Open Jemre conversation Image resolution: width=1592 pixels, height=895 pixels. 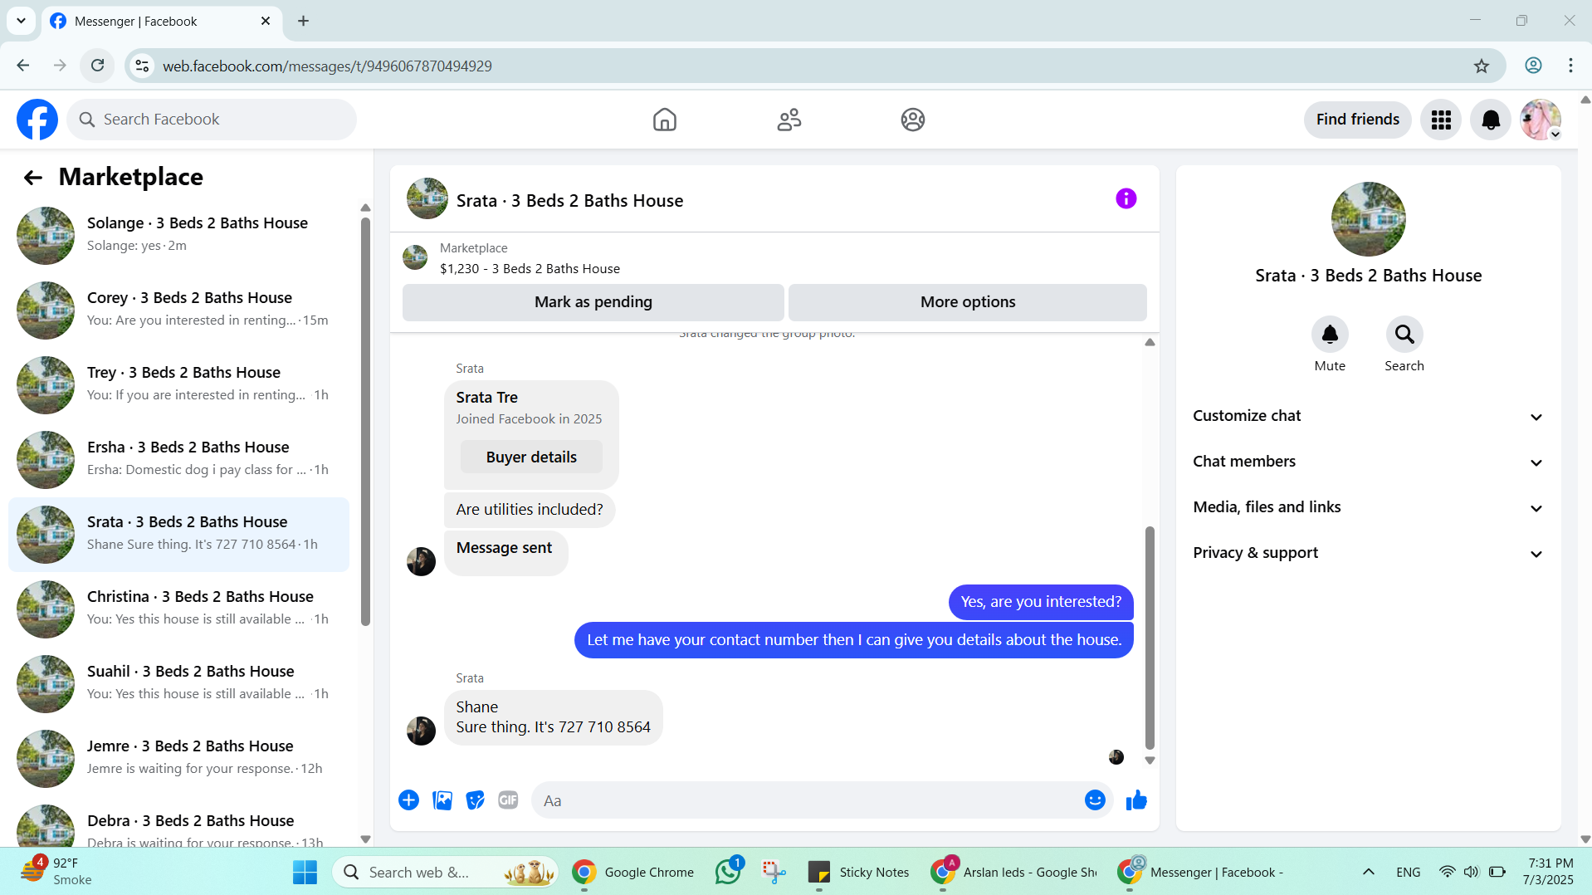[x=178, y=758]
